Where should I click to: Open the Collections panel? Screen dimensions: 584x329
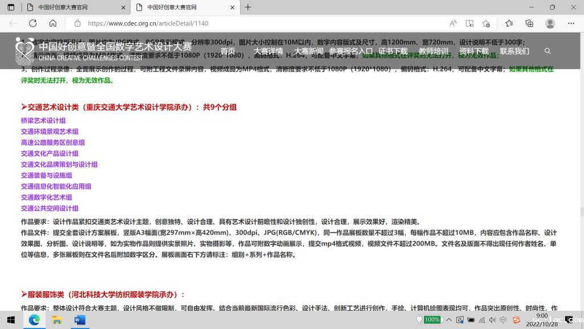pyautogui.click(x=529, y=23)
